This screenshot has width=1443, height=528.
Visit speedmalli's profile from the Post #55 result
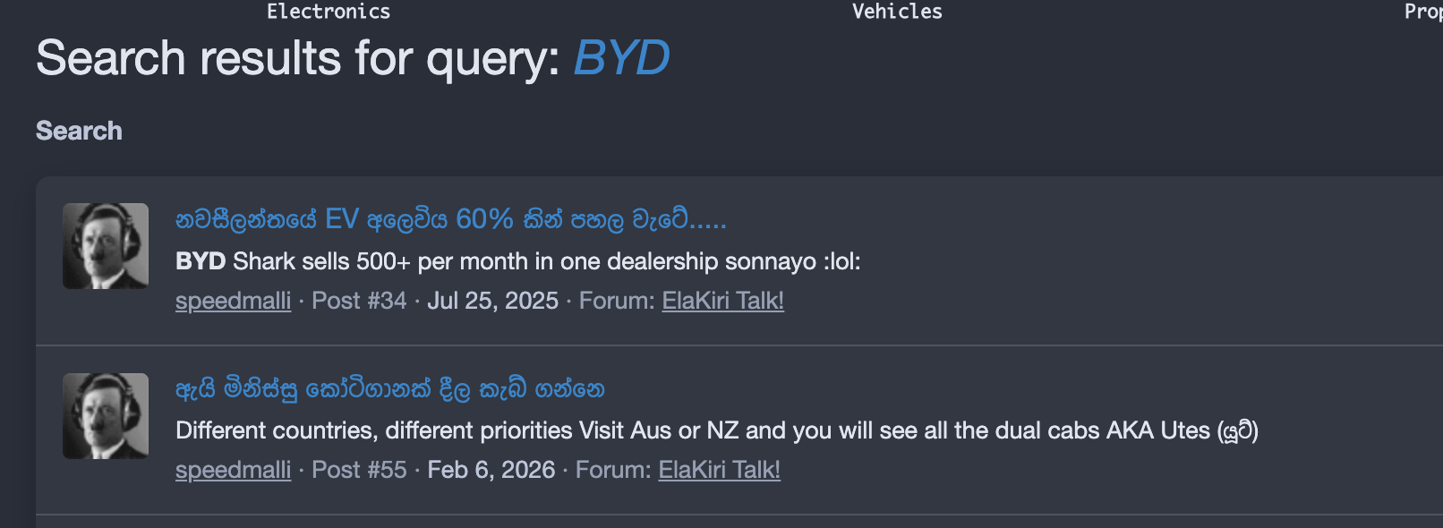coord(233,470)
